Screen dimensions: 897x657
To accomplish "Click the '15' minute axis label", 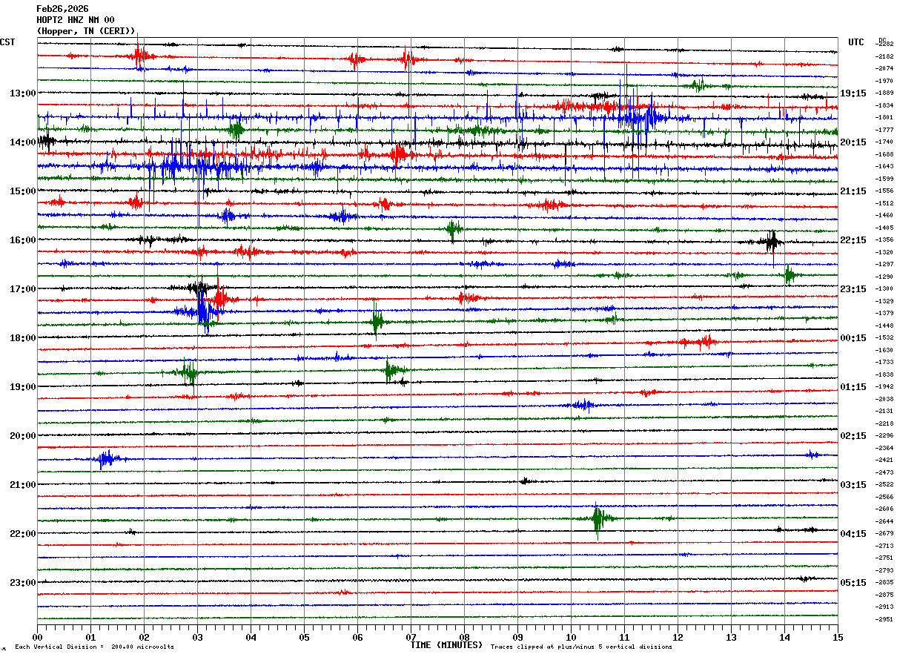I will [838, 638].
